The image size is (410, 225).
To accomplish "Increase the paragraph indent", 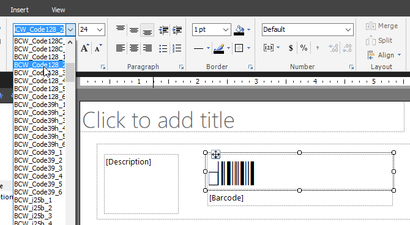I will pos(177,30).
